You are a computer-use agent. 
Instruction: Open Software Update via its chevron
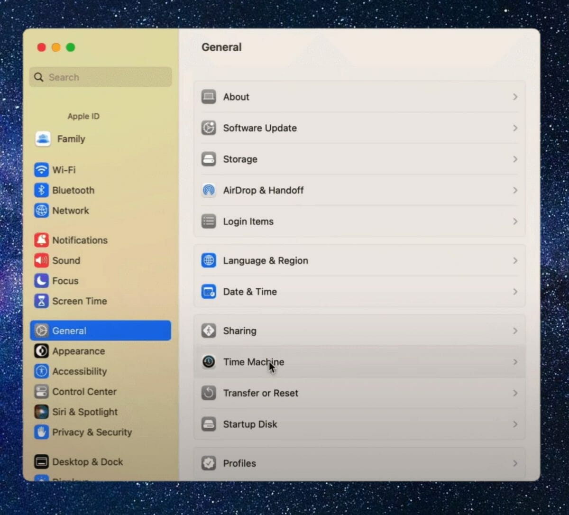515,128
